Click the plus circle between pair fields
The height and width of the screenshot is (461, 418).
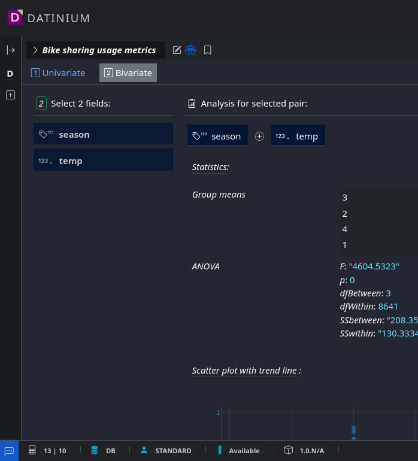pos(259,136)
